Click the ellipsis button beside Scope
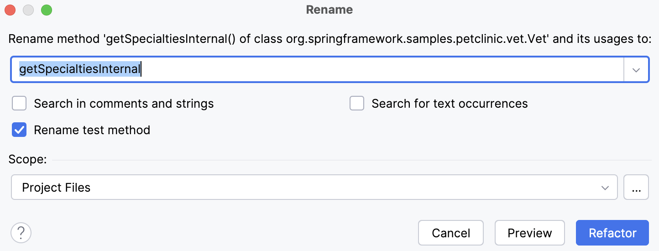This screenshot has height=251, width=659. click(636, 188)
